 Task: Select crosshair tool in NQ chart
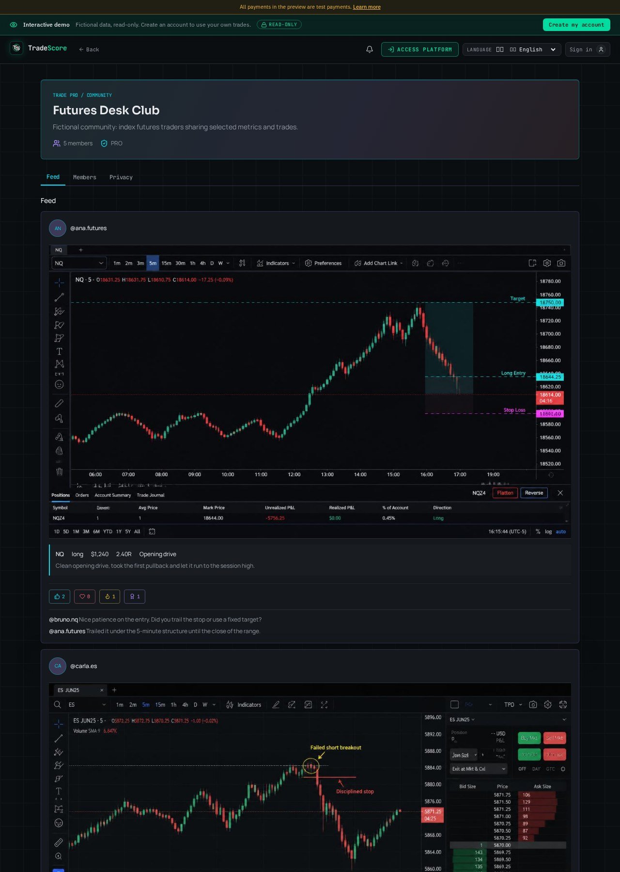click(59, 282)
